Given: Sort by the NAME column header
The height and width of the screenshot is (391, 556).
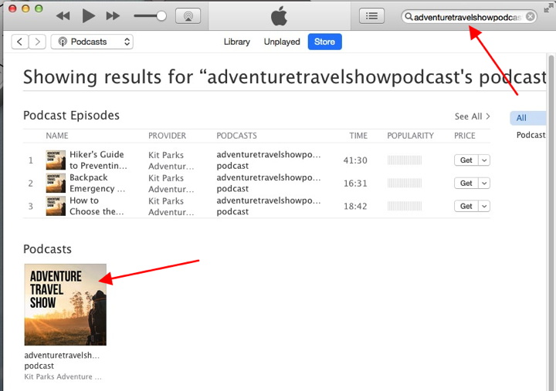Looking at the screenshot, I should (57, 136).
